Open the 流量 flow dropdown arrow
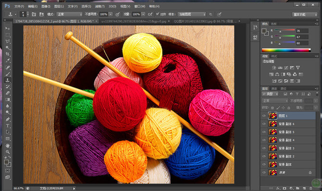Image resolution: width=322 pixels, height=191 pixels. pos(143,14)
